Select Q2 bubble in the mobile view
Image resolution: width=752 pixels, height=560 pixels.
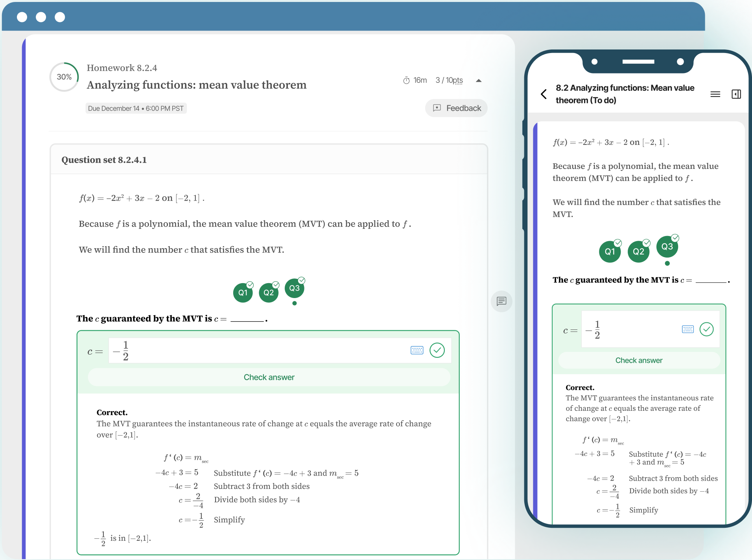pos(638,252)
